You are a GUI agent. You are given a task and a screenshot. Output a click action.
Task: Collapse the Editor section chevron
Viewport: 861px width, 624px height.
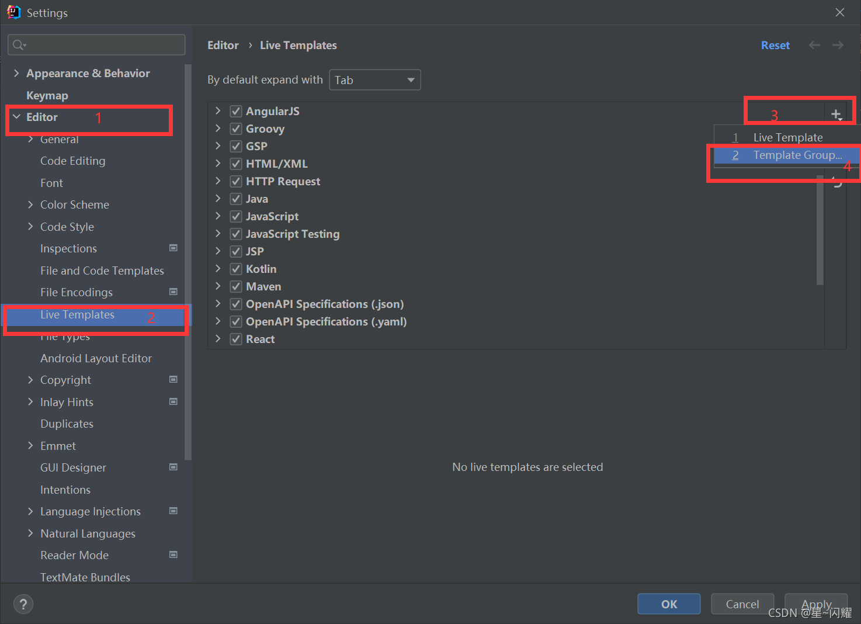point(16,117)
